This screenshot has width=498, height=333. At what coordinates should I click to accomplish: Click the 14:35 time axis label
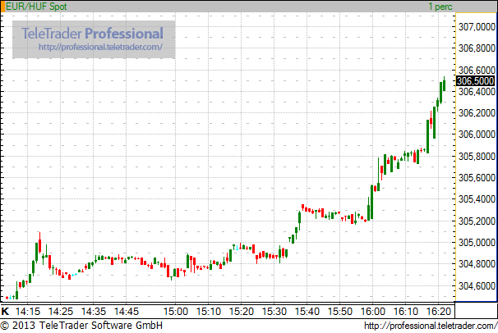[94, 312]
